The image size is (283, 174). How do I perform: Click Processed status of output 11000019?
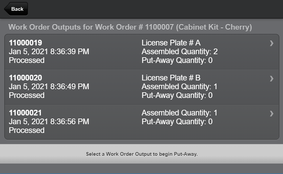point(27,60)
